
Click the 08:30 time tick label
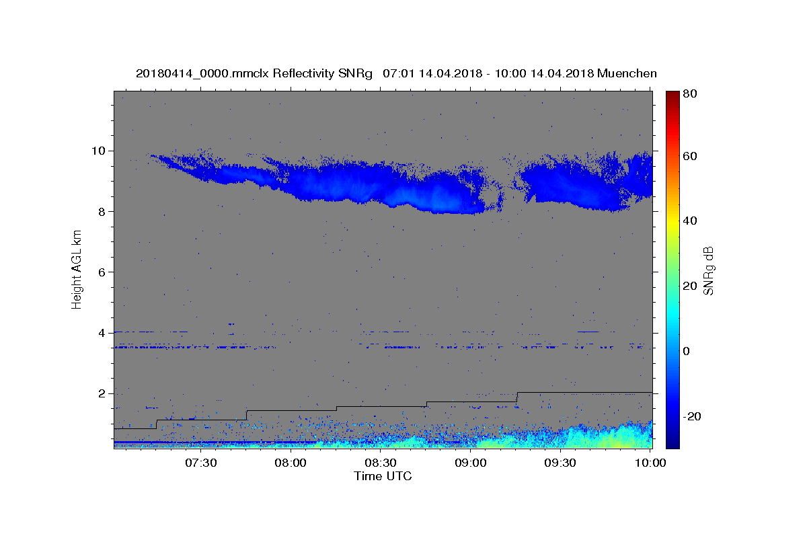tap(381, 463)
